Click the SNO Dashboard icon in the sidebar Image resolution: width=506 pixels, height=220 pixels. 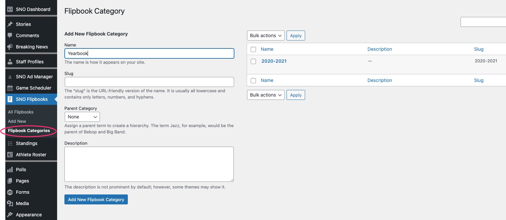click(10, 9)
